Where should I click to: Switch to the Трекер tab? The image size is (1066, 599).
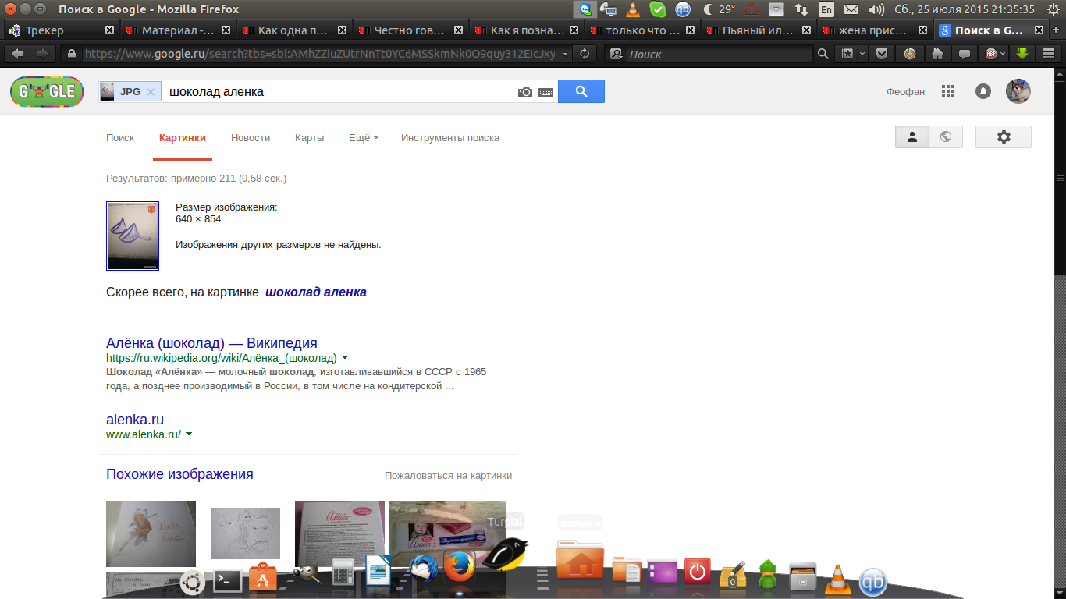click(x=61, y=30)
